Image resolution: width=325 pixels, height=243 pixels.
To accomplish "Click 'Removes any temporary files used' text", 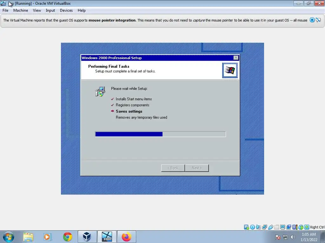I will (x=141, y=117).
